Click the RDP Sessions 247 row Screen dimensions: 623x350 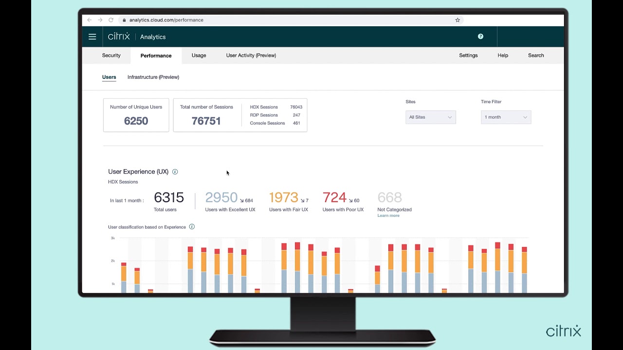coord(275,115)
